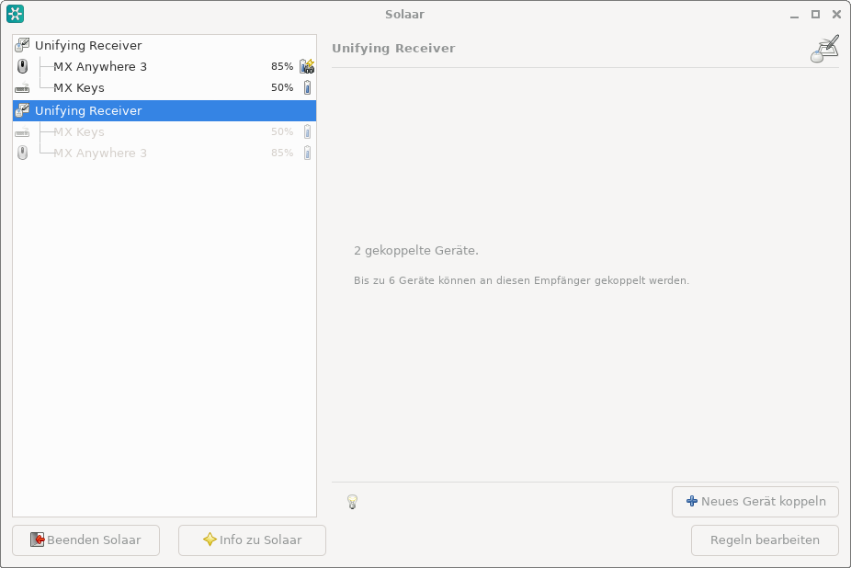Click the Solaar app icon in title bar

point(15,14)
